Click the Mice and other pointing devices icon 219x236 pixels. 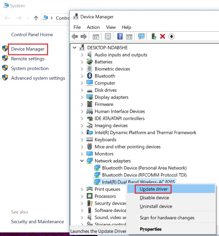(90, 146)
